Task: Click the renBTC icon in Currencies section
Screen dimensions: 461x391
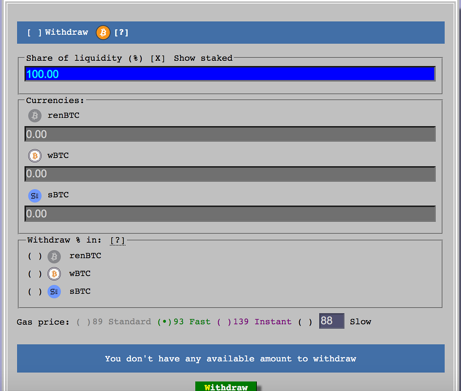Action: (x=35, y=116)
